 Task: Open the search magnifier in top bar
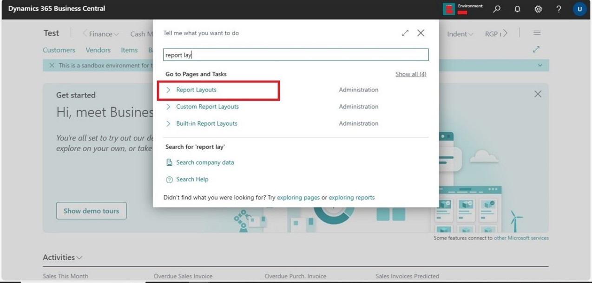497,9
